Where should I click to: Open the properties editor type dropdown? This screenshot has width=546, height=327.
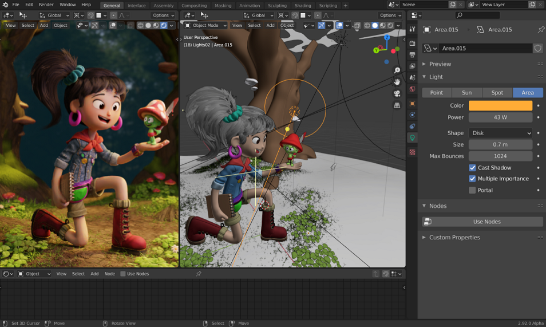click(x=416, y=15)
